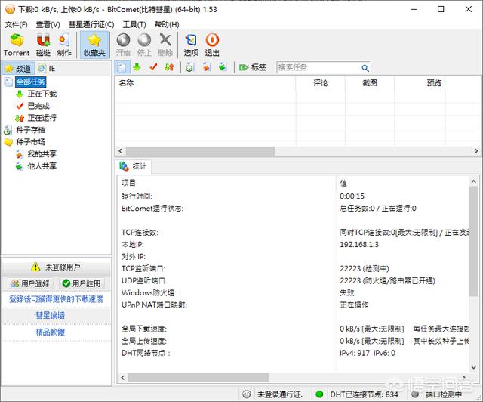
Task: Select 他人共享 in the tree
Action: [42, 166]
